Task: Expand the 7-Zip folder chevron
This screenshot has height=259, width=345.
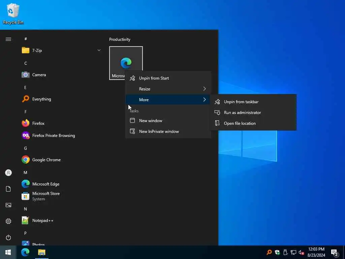Action: [99, 51]
